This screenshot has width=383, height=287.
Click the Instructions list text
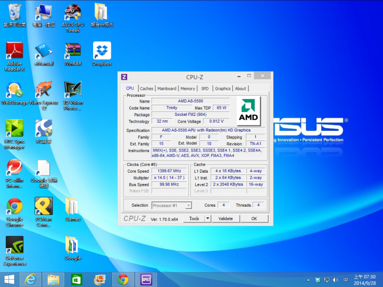(x=209, y=153)
